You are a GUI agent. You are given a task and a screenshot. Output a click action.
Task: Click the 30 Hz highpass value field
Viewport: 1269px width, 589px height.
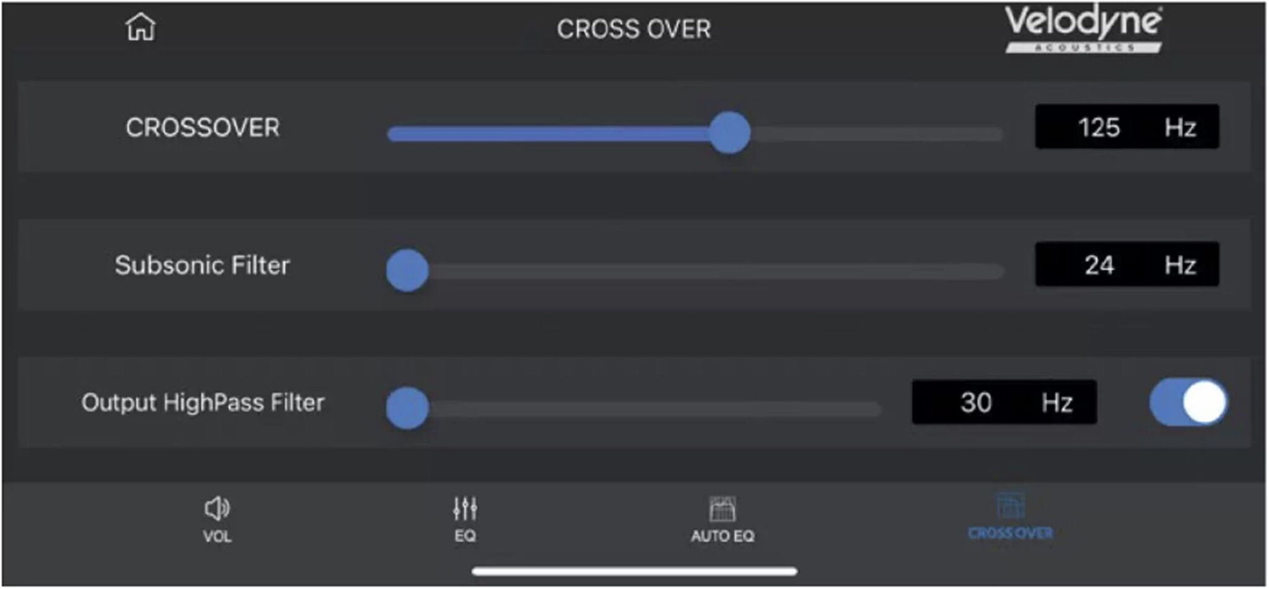click(1004, 402)
